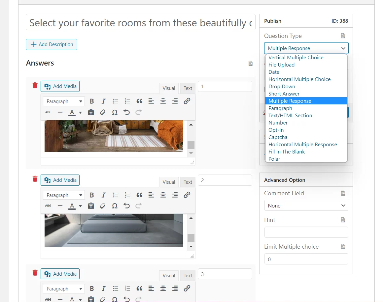
Task: Choose Vertical Multiple Choice option
Action: click(306, 58)
